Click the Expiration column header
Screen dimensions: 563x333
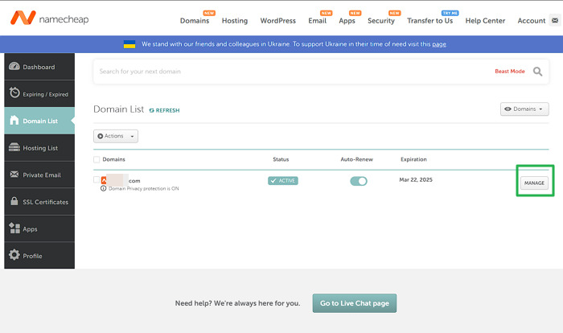coord(413,159)
